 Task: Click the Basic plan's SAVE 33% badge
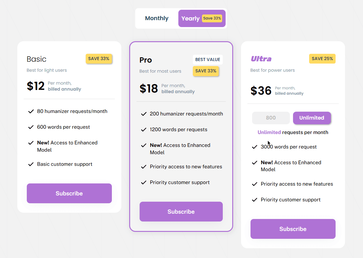99,59
